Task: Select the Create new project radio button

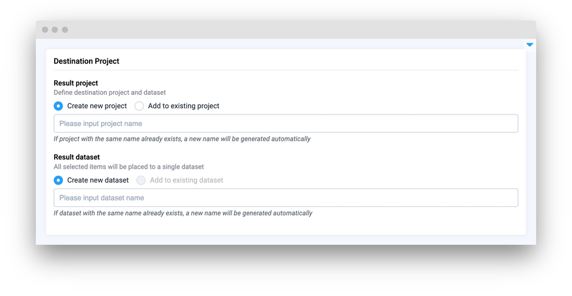Action: click(x=58, y=106)
